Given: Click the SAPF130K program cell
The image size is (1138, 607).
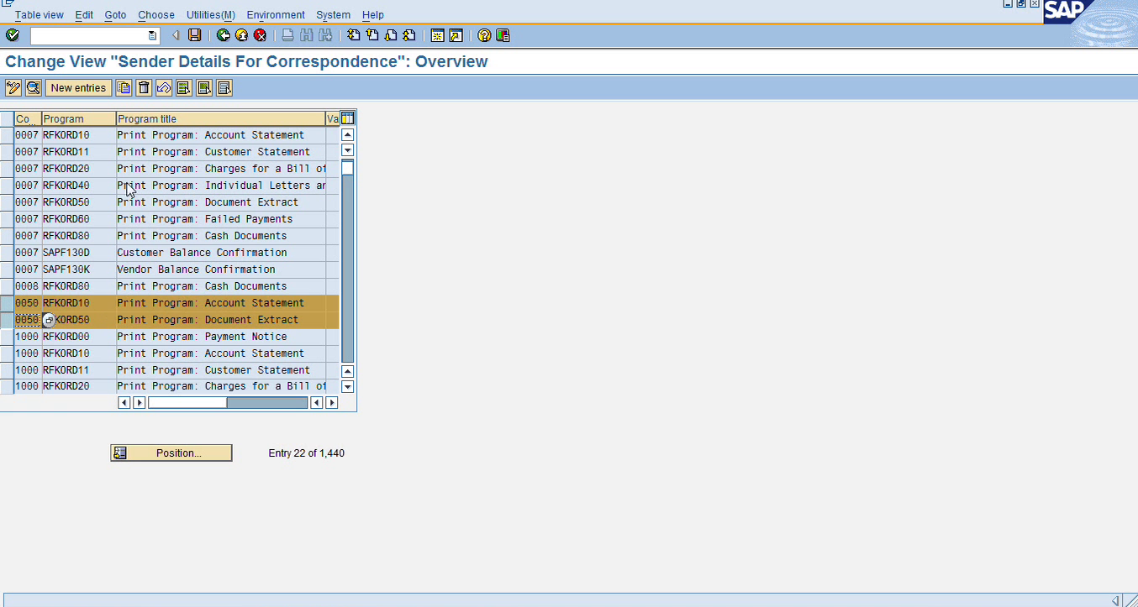Looking at the screenshot, I should pyautogui.click(x=79, y=269).
